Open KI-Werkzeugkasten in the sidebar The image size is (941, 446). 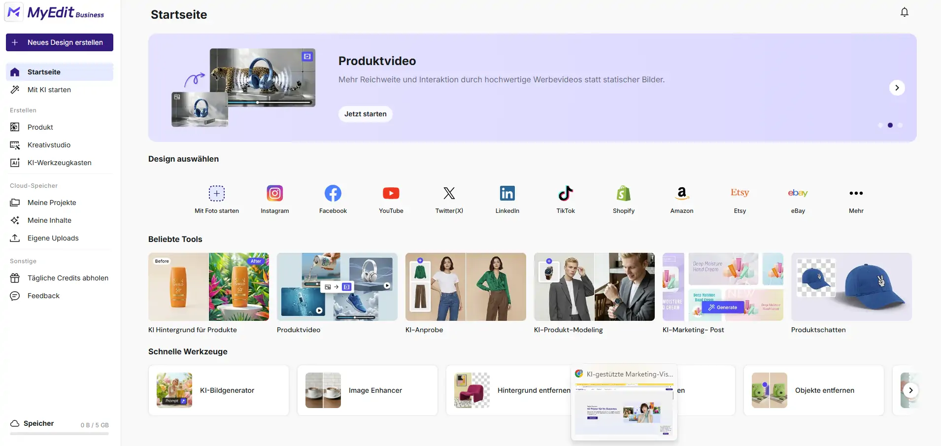coord(59,163)
